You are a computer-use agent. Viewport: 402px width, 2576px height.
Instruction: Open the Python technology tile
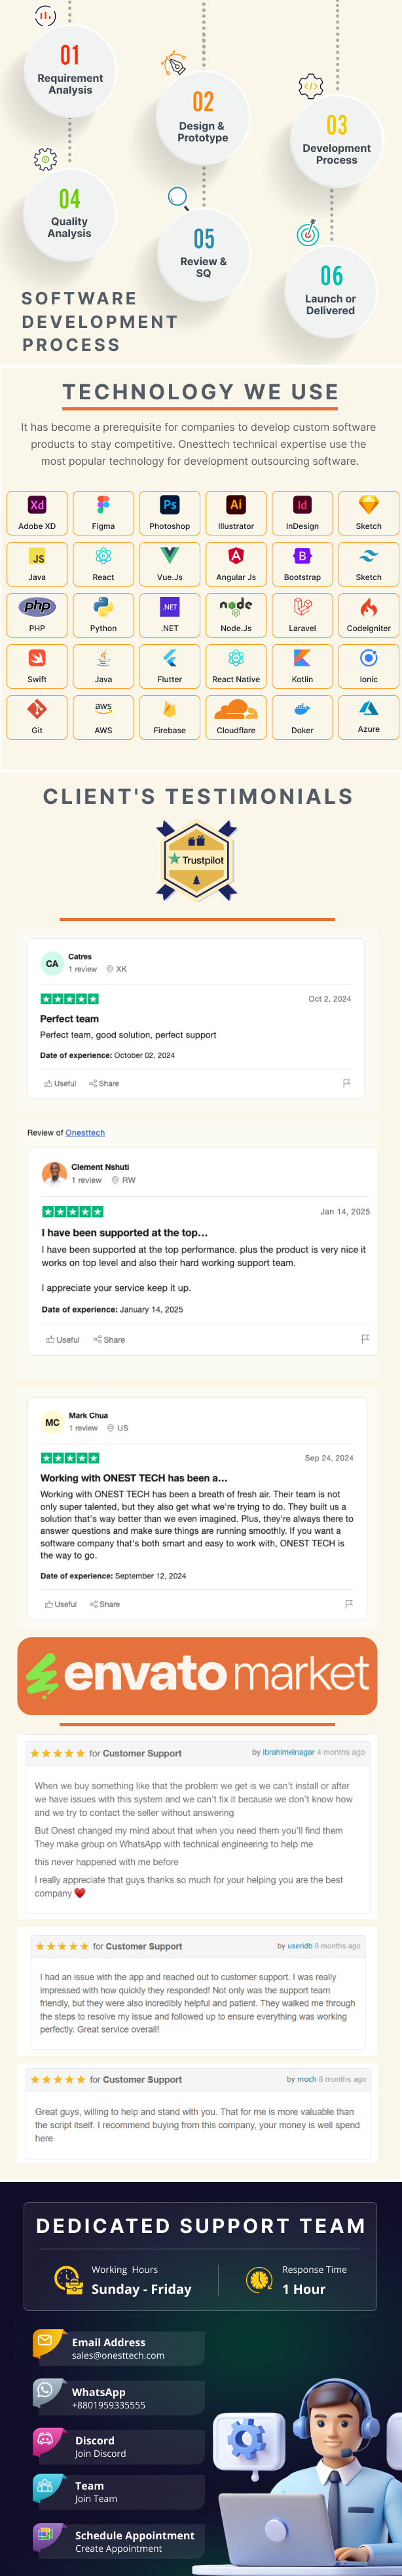pyautogui.click(x=103, y=614)
